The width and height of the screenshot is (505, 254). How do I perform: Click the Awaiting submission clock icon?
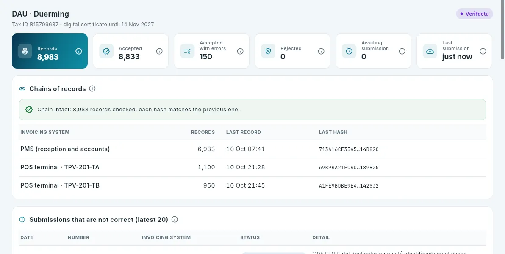point(349,51)
